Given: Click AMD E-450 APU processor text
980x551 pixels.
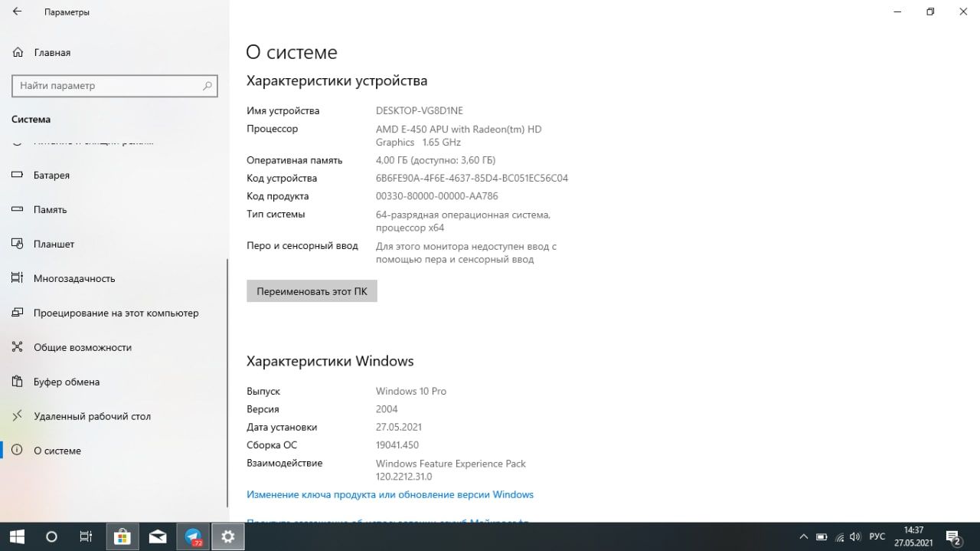Looking at the screenshot, I should [x=459, y=136].
